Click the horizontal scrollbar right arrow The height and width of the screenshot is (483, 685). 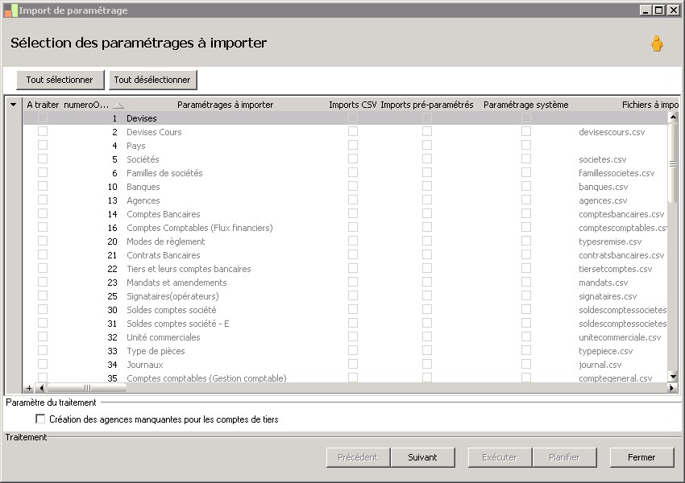pyautogui.click(x=673, y=388)
